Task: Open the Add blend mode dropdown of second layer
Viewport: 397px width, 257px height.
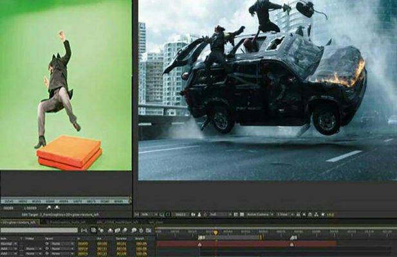Action: (x=9, y=249)
